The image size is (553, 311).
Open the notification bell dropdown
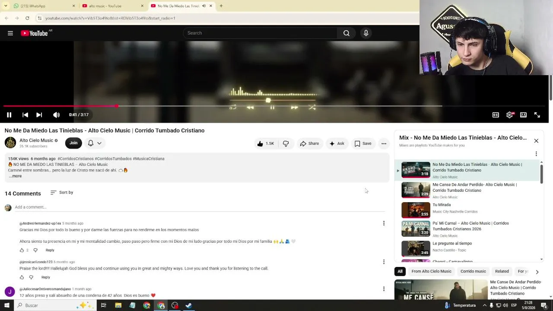tap(95, 143)
